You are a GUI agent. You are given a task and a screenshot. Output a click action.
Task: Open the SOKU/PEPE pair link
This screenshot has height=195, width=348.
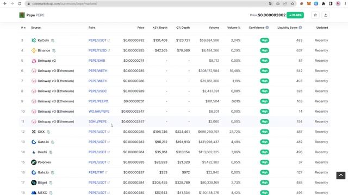pos(97,121)
